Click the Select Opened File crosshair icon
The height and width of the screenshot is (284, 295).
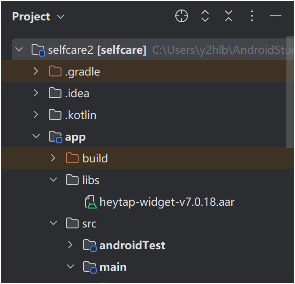coord(181,17)
